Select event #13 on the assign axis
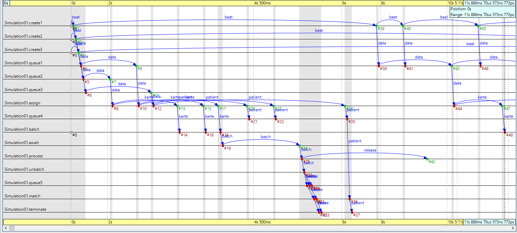 click(x=177, y=106)
